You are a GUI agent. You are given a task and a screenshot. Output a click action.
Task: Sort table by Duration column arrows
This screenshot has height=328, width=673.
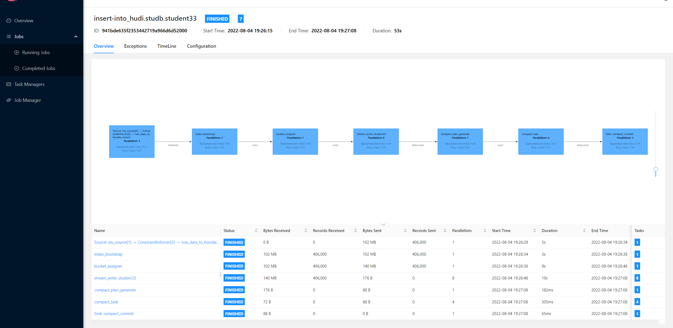tap(584, 231)
